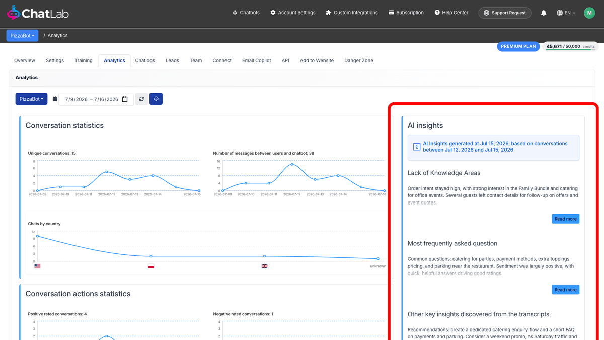Switch to the Chatlogs tab
This screenshot has height=340, width=604.
[145, 61]
